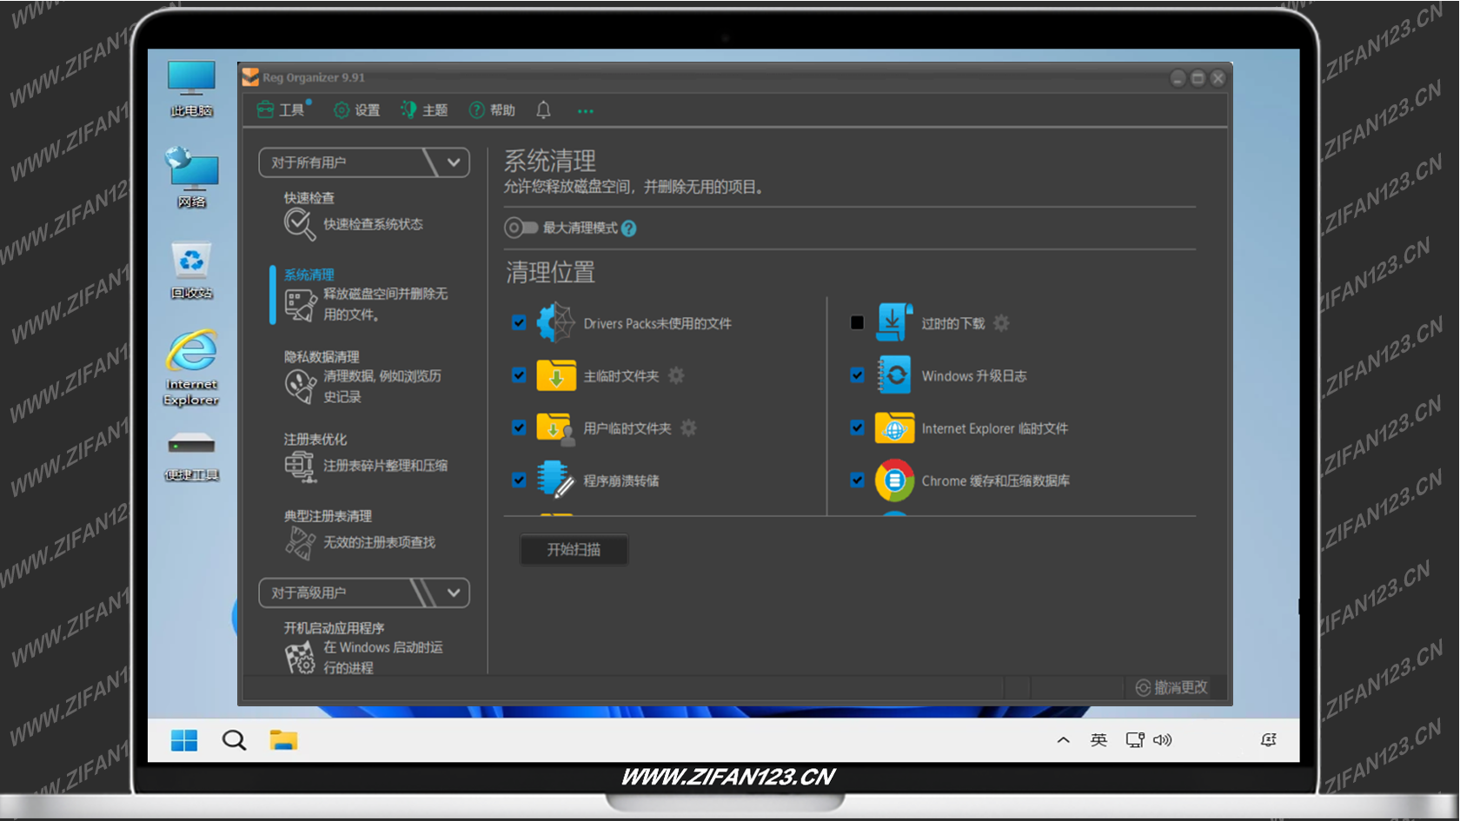Click the Internet Explorer 临时文件 icon
The height and width of the screenshot is (821, 1460).
point(894,428)
